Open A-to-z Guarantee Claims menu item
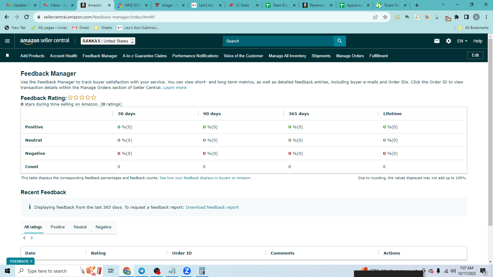Image resolution: width=493 pixels, height=277 pixels. pyautogui.click(x=145, y=56)
